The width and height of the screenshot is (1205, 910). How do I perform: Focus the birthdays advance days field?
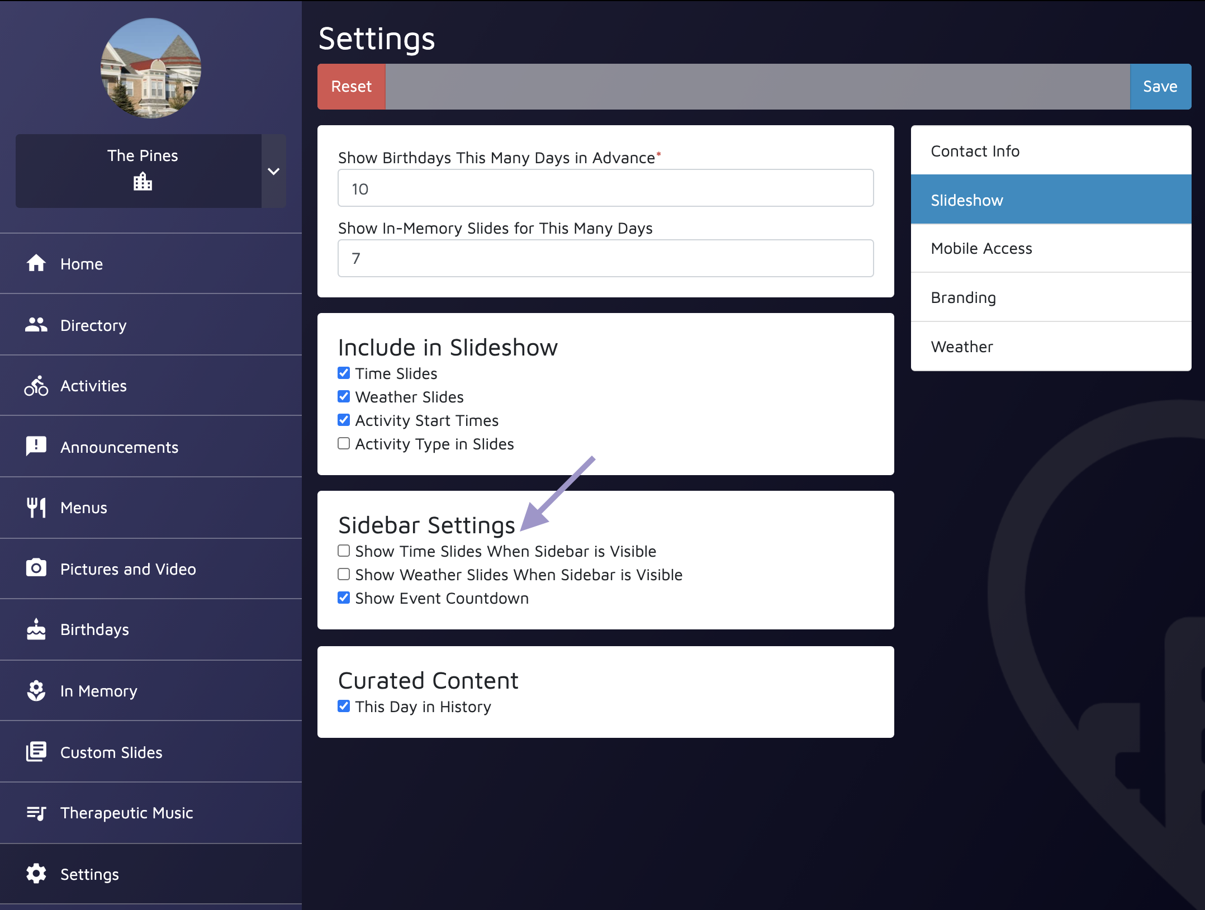pyautogui.click(x=605, y=188)
